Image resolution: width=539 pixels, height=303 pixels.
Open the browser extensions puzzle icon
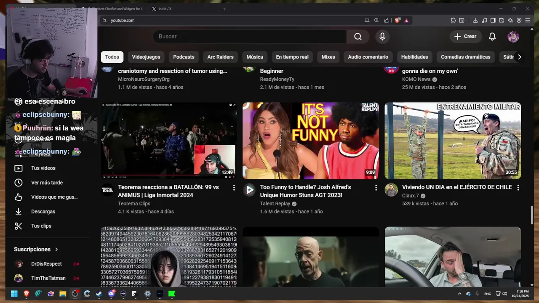pos(453,20)
